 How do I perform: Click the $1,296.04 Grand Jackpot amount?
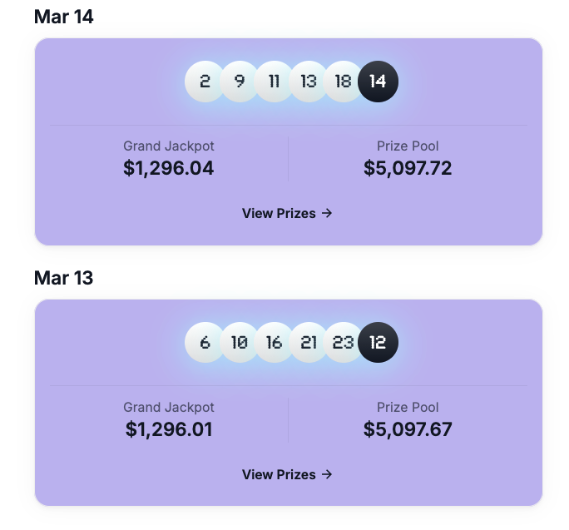[169, 168]
